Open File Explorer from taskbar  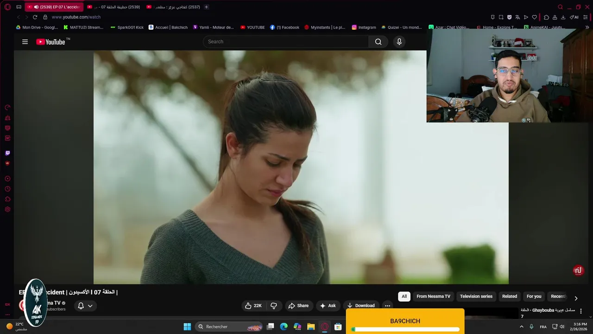(x=311, y=327)
